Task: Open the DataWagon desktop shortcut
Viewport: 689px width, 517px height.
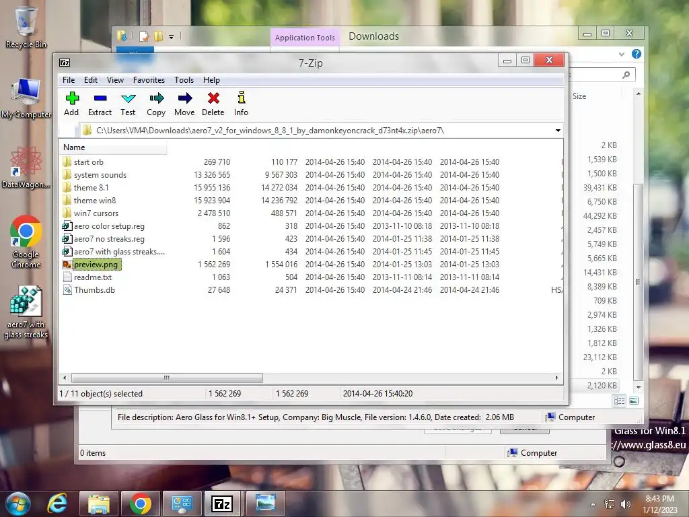Action: click(26, 168)
